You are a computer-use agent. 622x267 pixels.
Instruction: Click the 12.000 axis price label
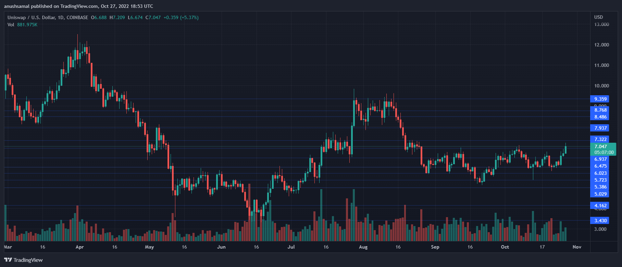(601, 45)
